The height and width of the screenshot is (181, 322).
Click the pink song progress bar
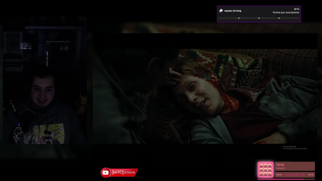286,179
